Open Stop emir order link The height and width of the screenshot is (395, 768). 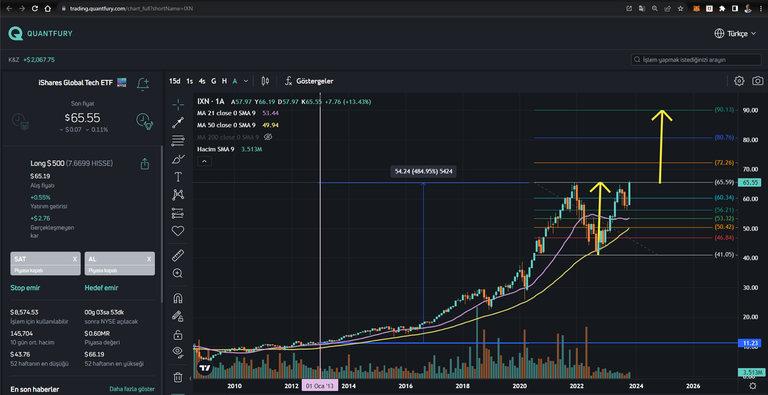tap(26, 288)
